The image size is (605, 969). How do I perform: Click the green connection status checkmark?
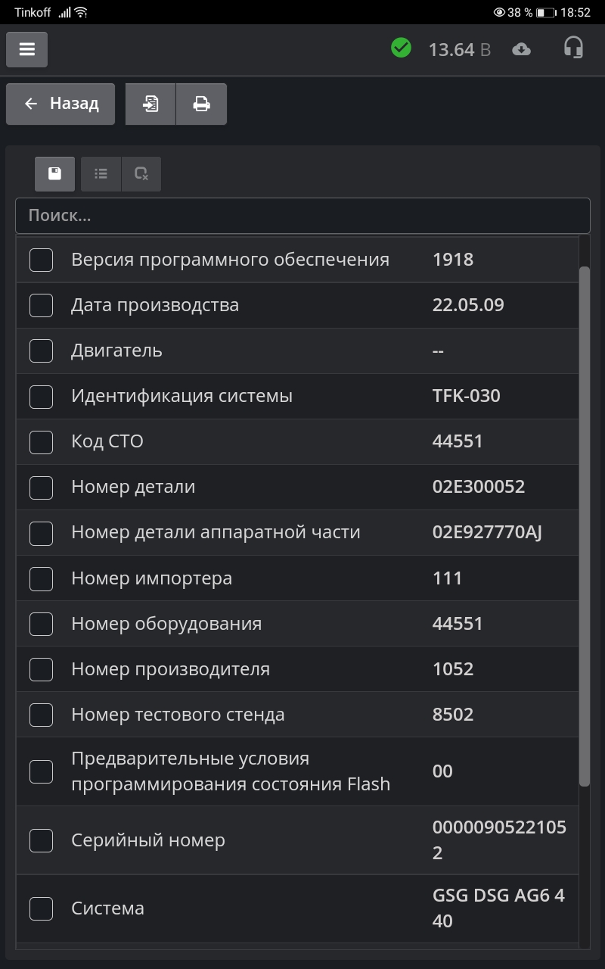401,48
